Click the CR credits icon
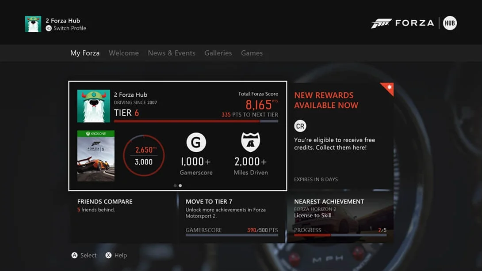Image resolution: width=482 pixels, height=271 pixels. point(300,126)
